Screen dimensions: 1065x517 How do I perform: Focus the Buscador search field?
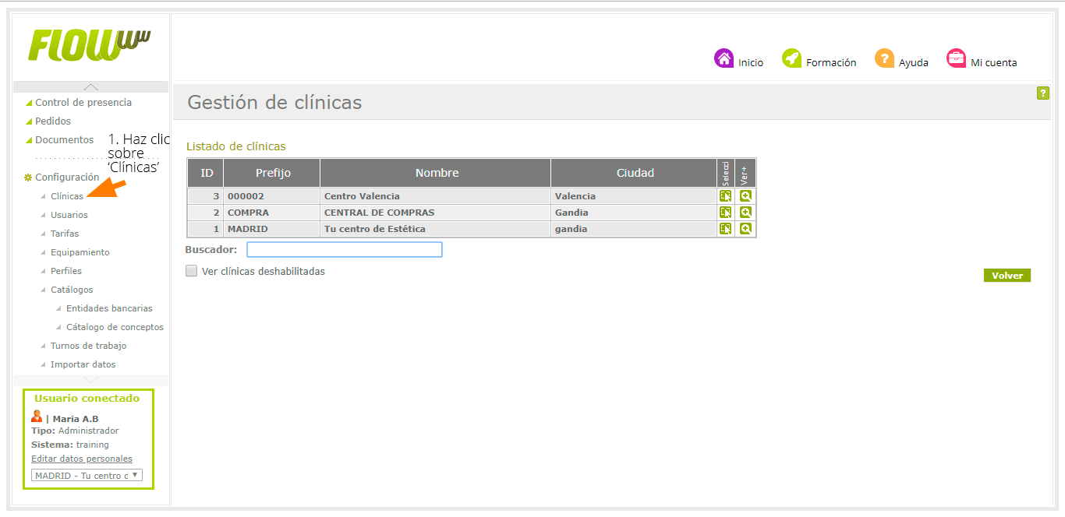point(345,250)
